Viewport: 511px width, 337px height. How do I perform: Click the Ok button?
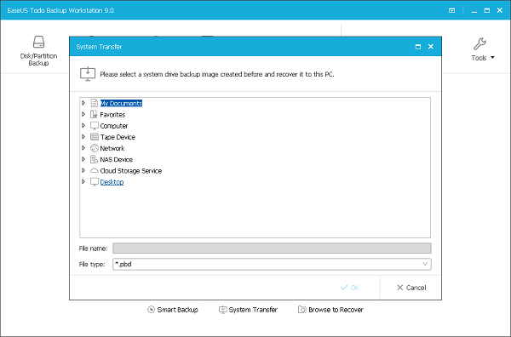point(350,288)
